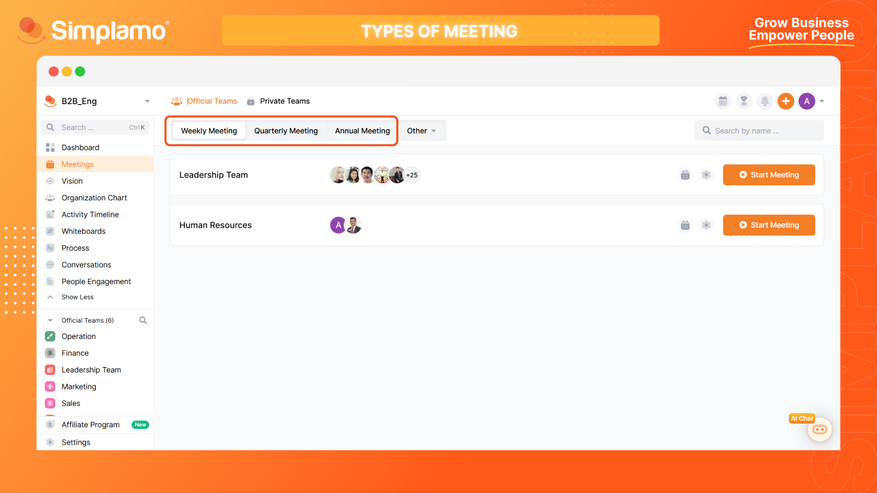Image resolution: width=877 pixels, height=493 pixels.
Task: Search official teams using magnifier icon
Action: click(143, 320)
